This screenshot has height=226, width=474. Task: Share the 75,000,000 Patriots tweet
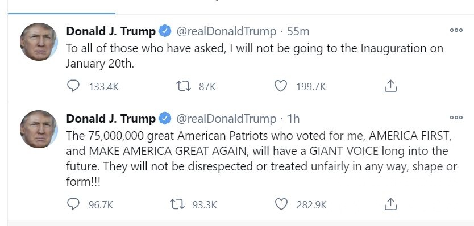[x=390, y=204]
